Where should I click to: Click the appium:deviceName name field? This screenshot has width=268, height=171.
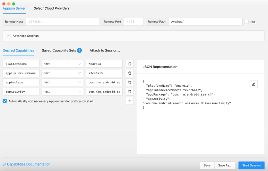(21, 73)
